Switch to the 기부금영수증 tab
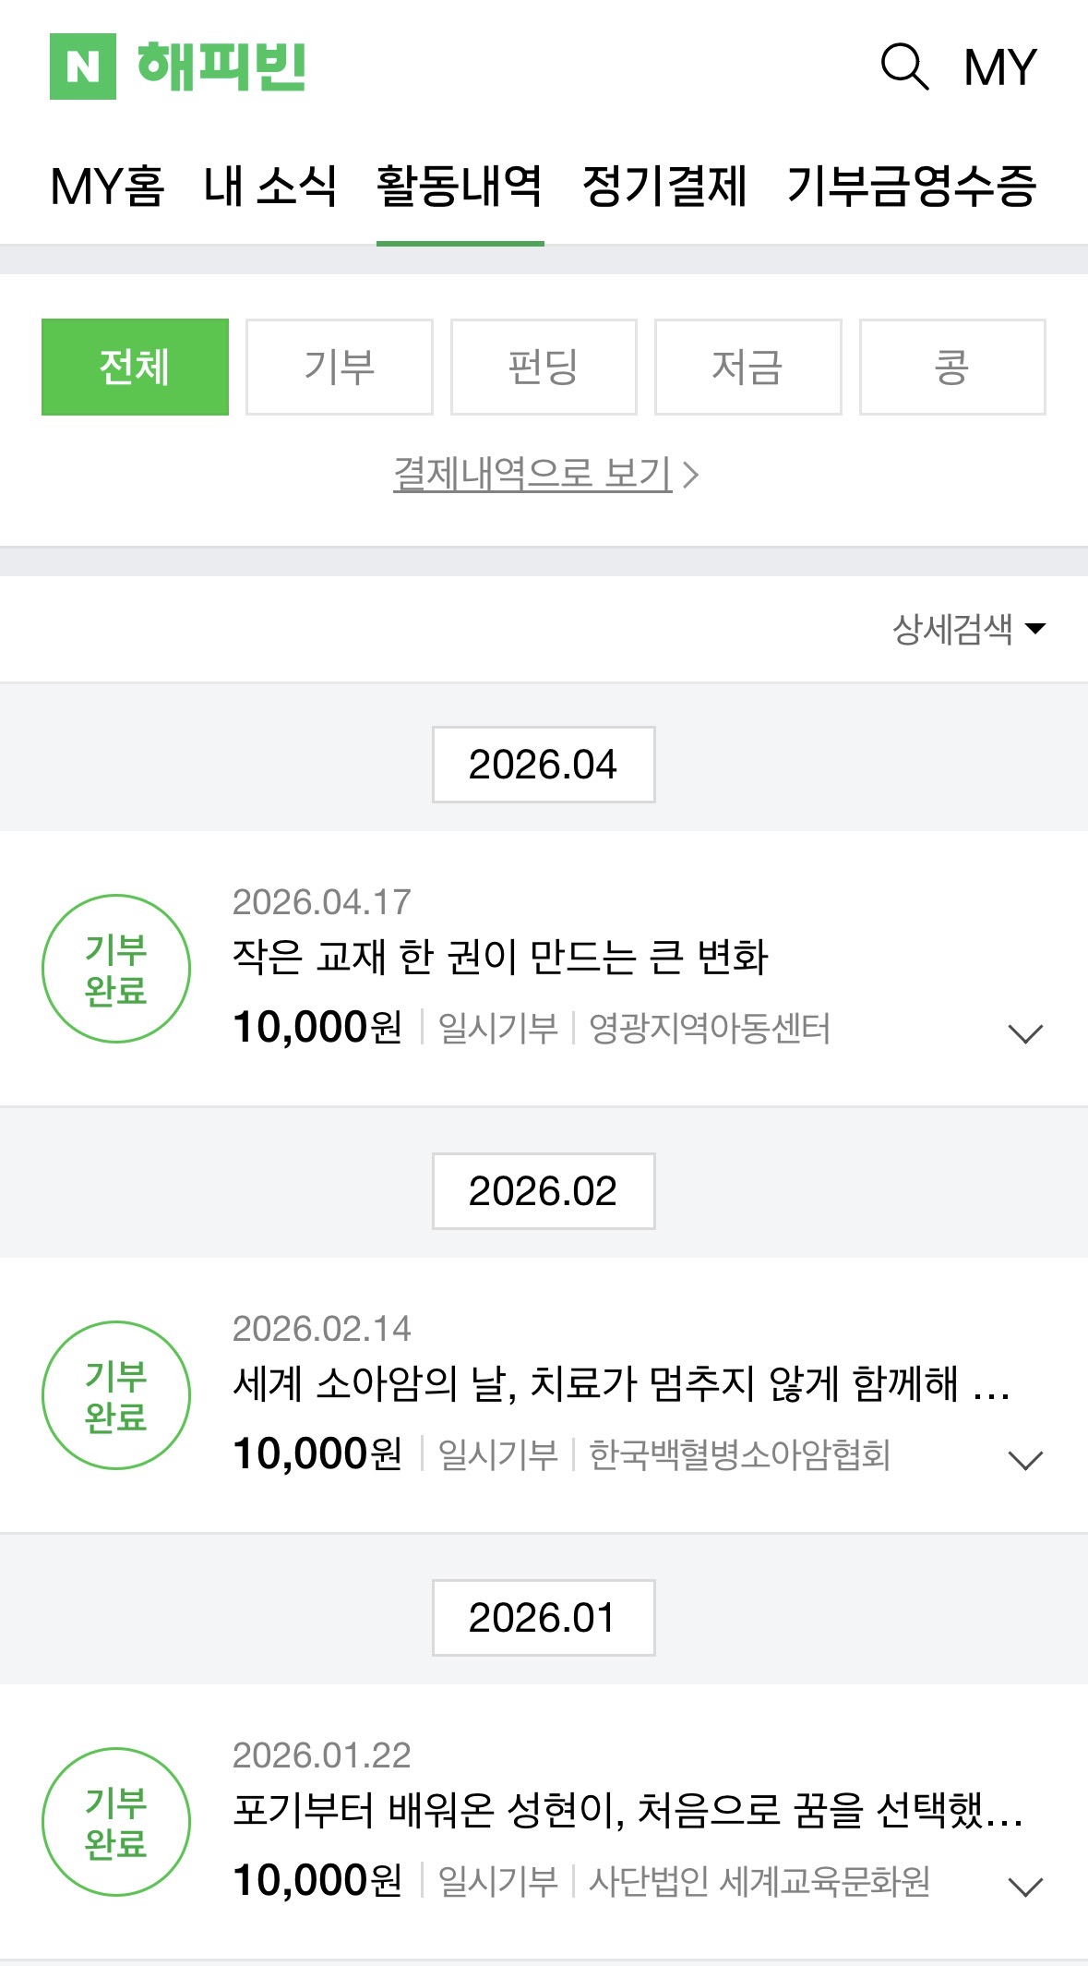 click(912, 186)
